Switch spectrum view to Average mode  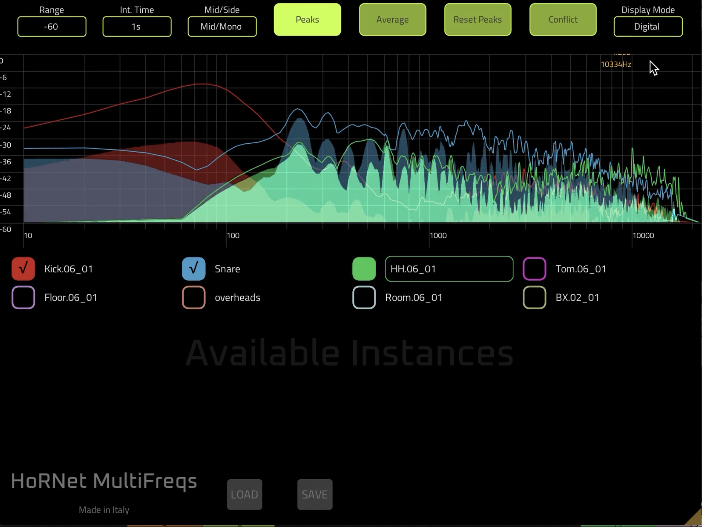[392, 19]
